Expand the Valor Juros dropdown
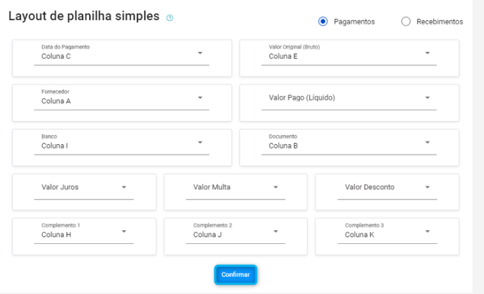This screenshot has height=294, width=484. 84,187
